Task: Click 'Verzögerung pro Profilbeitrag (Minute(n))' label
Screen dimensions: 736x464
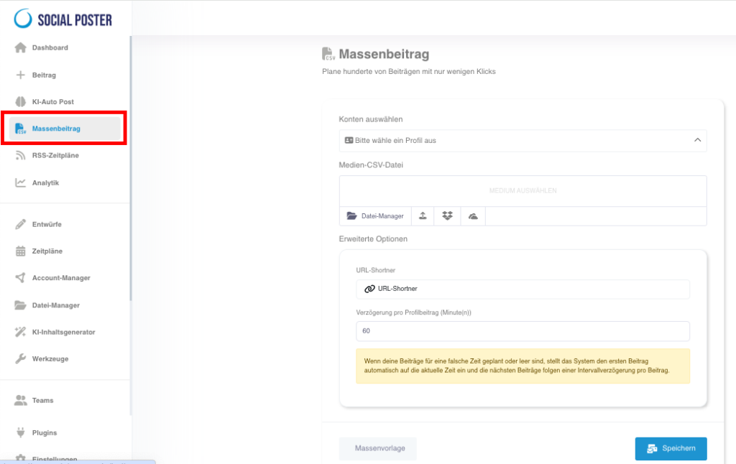Action: click(x=413, y=312)
